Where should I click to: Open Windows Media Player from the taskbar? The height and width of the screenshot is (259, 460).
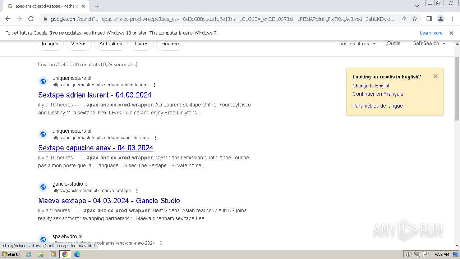(53, 254)
